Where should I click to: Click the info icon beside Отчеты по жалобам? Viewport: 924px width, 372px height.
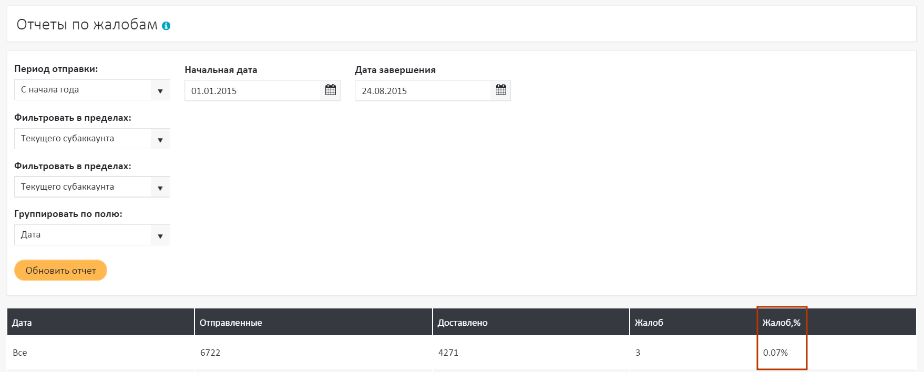(x=166, y=26)
